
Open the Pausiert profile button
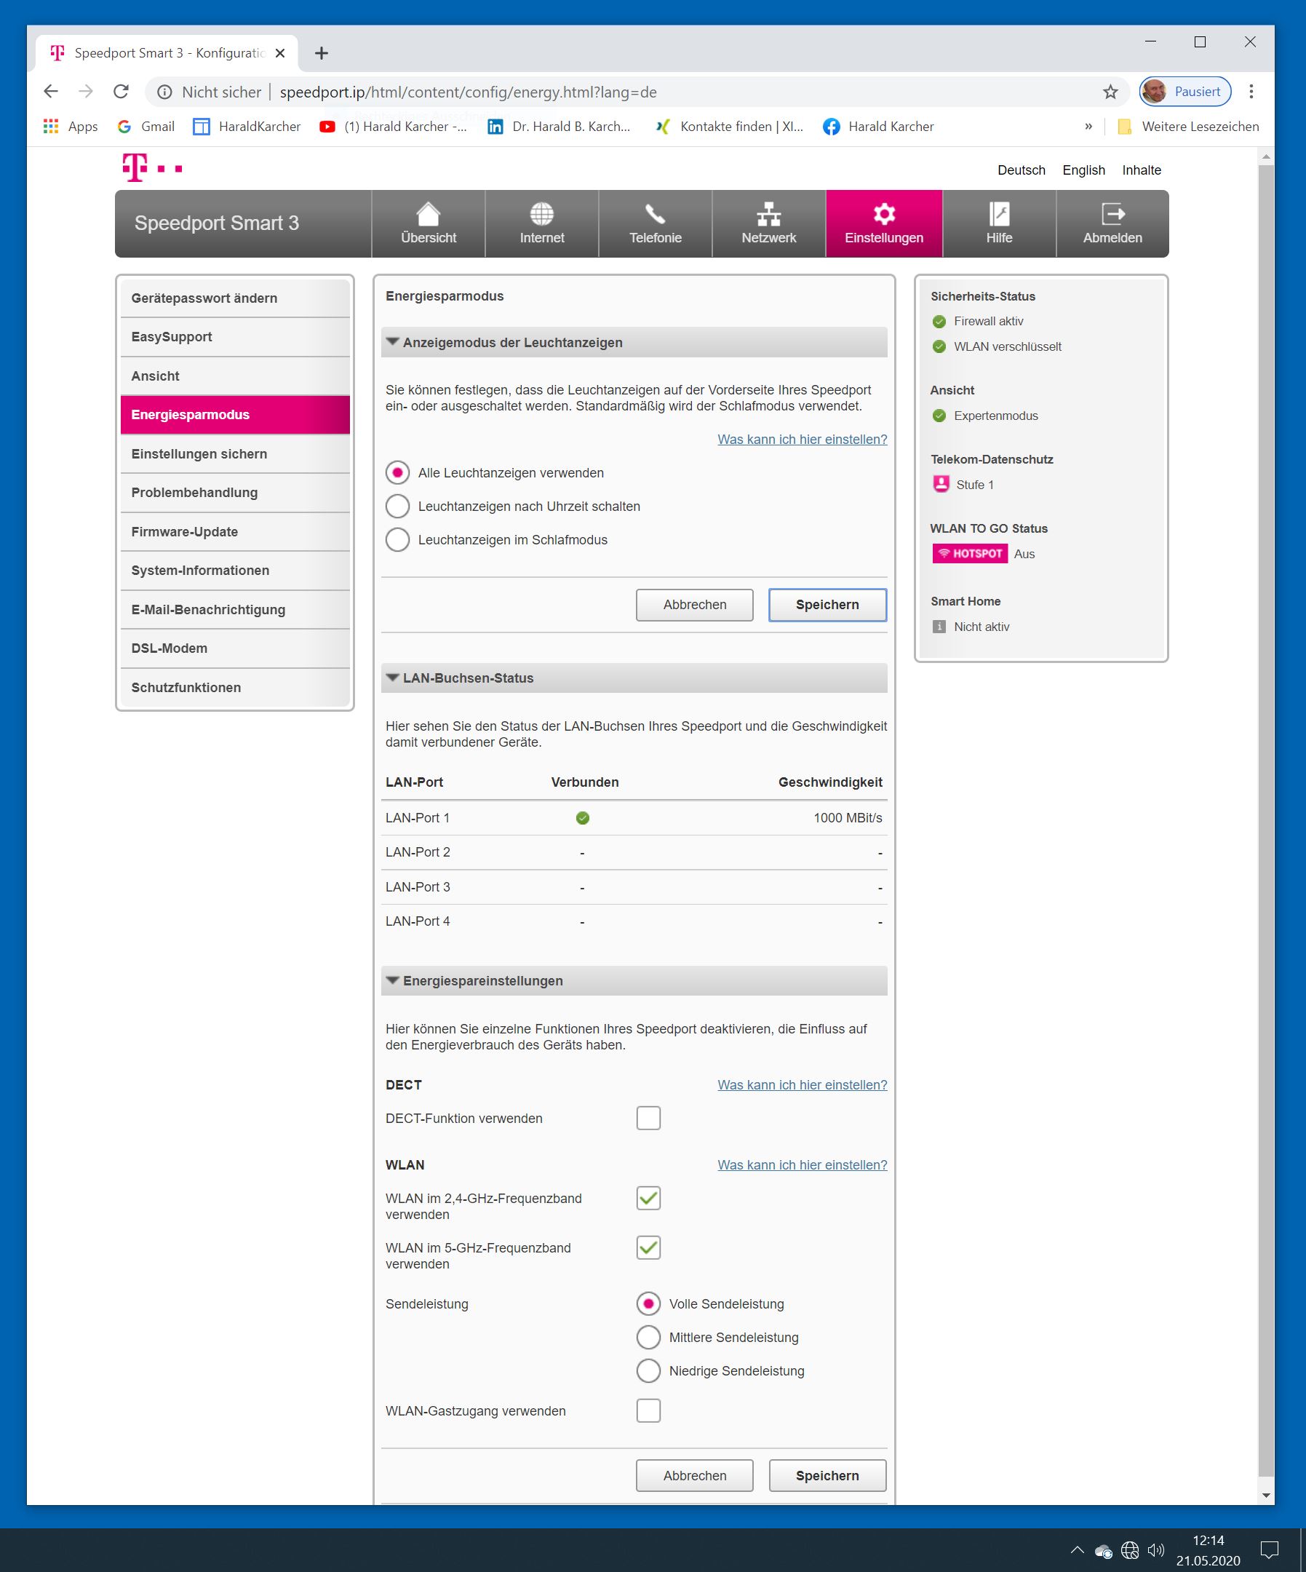[x=1184, y=91]
